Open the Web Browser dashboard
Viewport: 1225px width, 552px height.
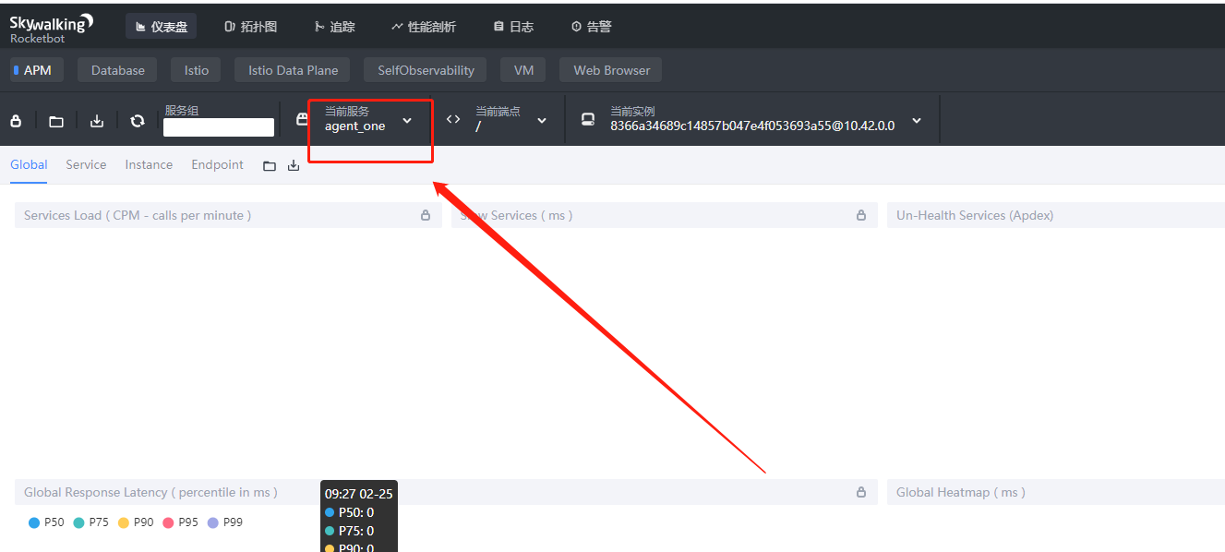coord(610,69)
